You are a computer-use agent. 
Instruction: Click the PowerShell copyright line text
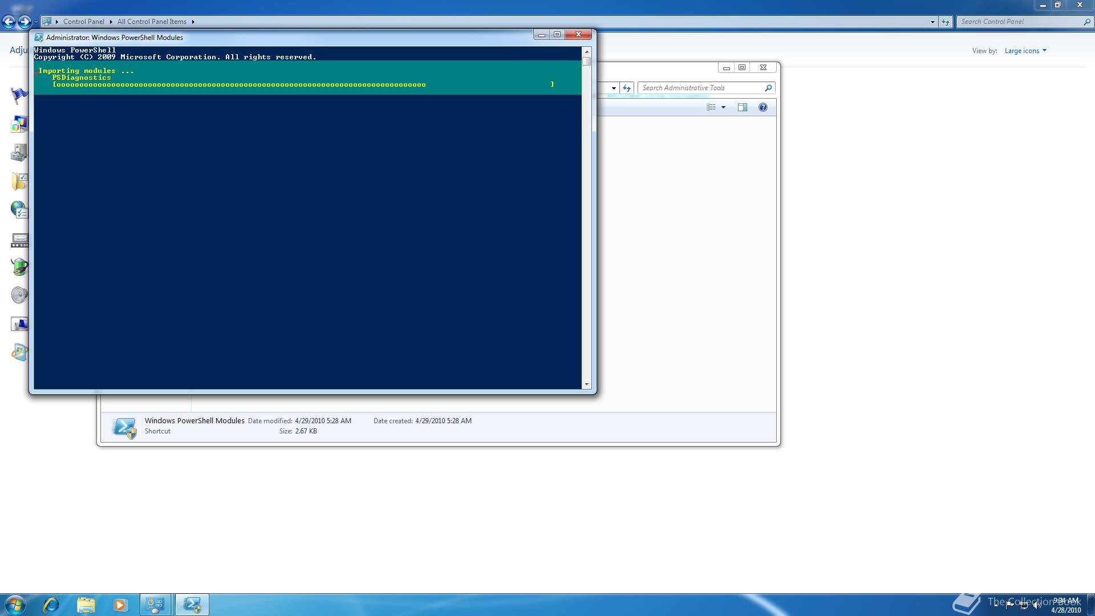tap(175, 57)
